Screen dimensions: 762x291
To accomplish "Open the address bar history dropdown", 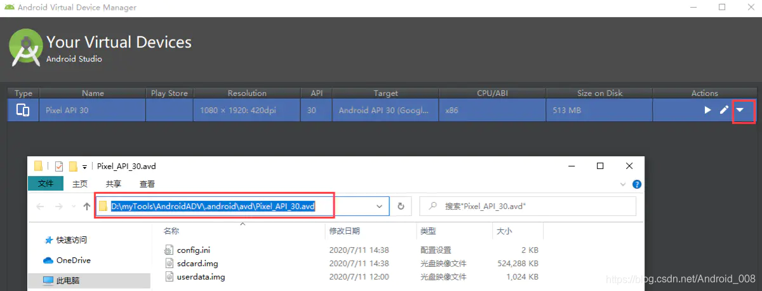I will tap(380, 206).
